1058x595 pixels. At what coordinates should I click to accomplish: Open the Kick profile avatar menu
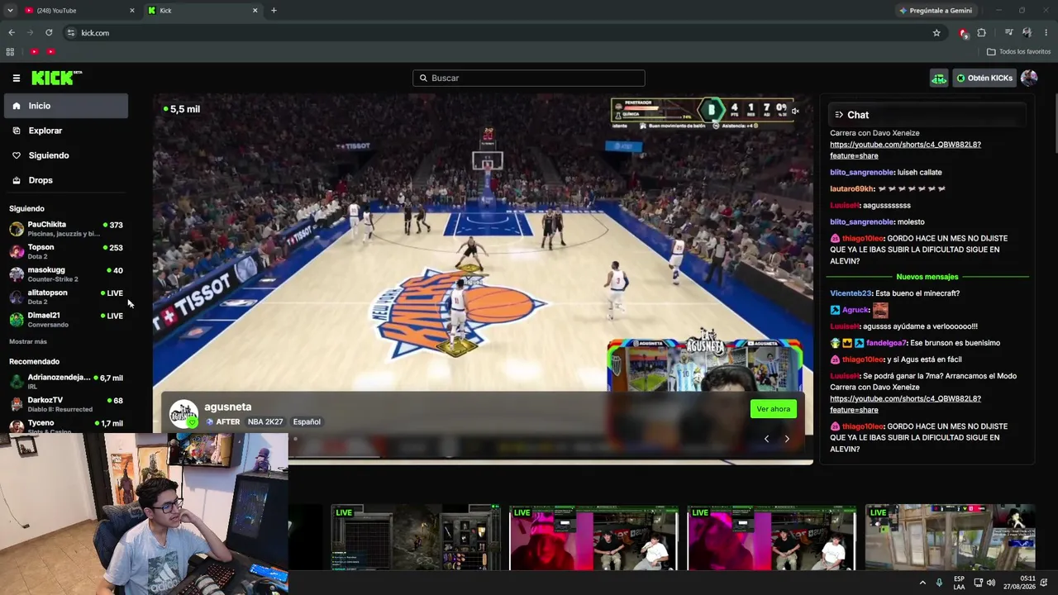point(1029,79)
